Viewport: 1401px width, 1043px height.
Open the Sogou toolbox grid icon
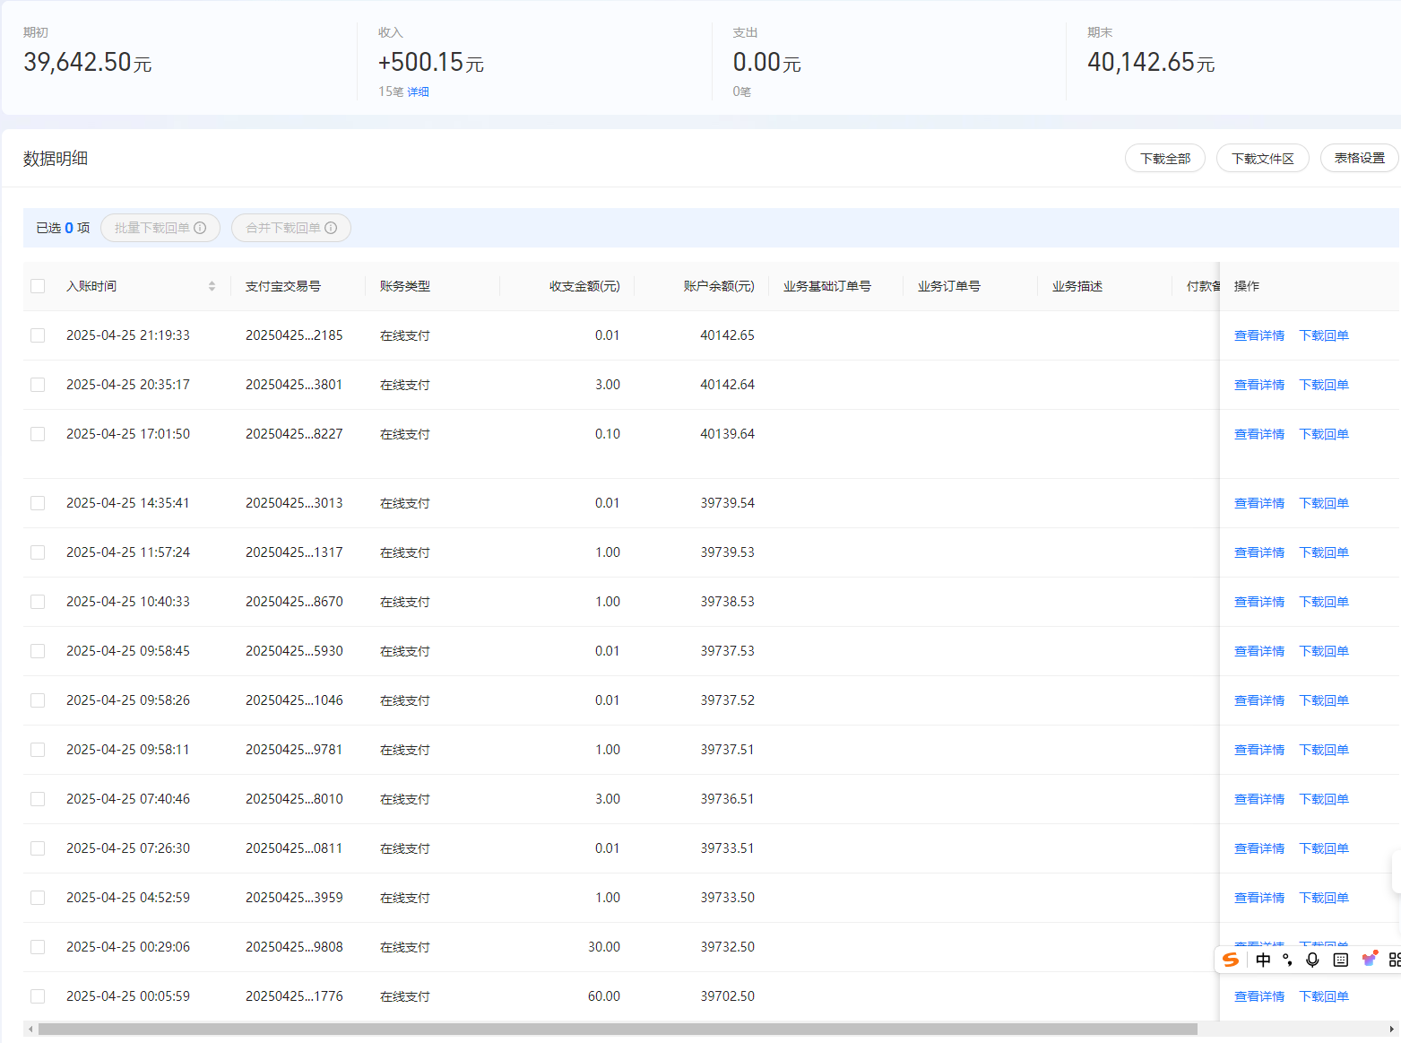[1395, 960]
